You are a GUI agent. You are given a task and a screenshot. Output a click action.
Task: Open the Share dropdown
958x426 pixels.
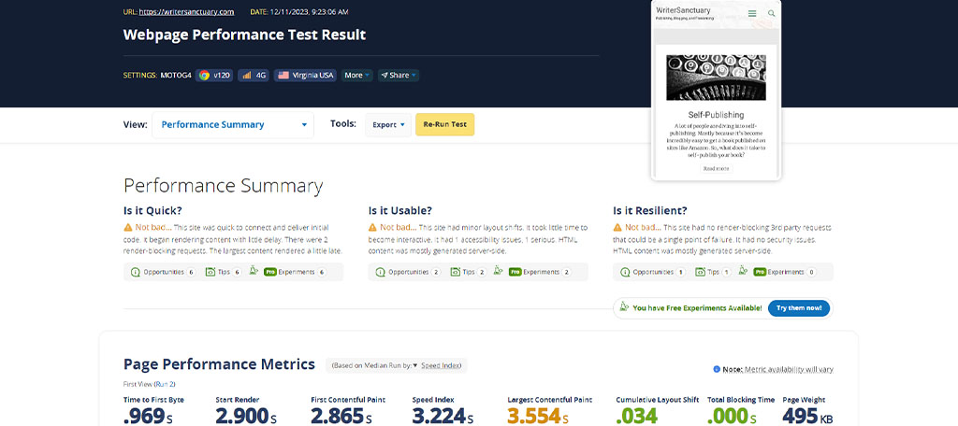399,75
